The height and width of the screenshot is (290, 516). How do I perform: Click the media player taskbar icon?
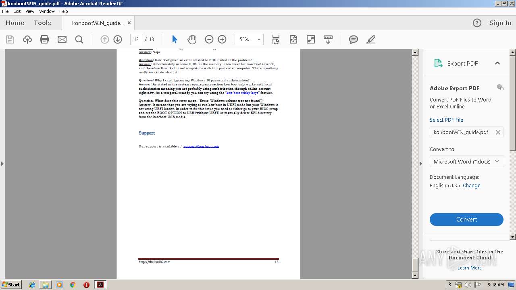(x=59, y=285)
